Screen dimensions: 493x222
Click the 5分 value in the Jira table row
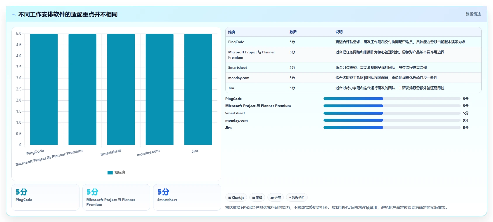292,88
